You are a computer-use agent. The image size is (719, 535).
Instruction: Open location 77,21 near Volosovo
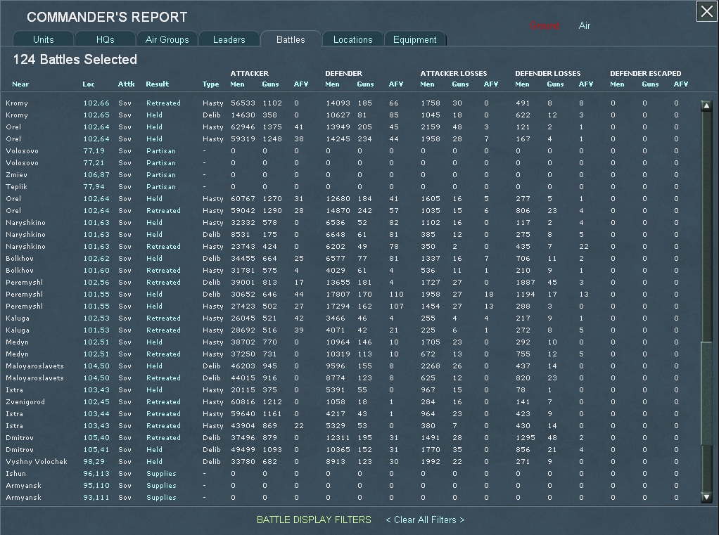point(94,162)
